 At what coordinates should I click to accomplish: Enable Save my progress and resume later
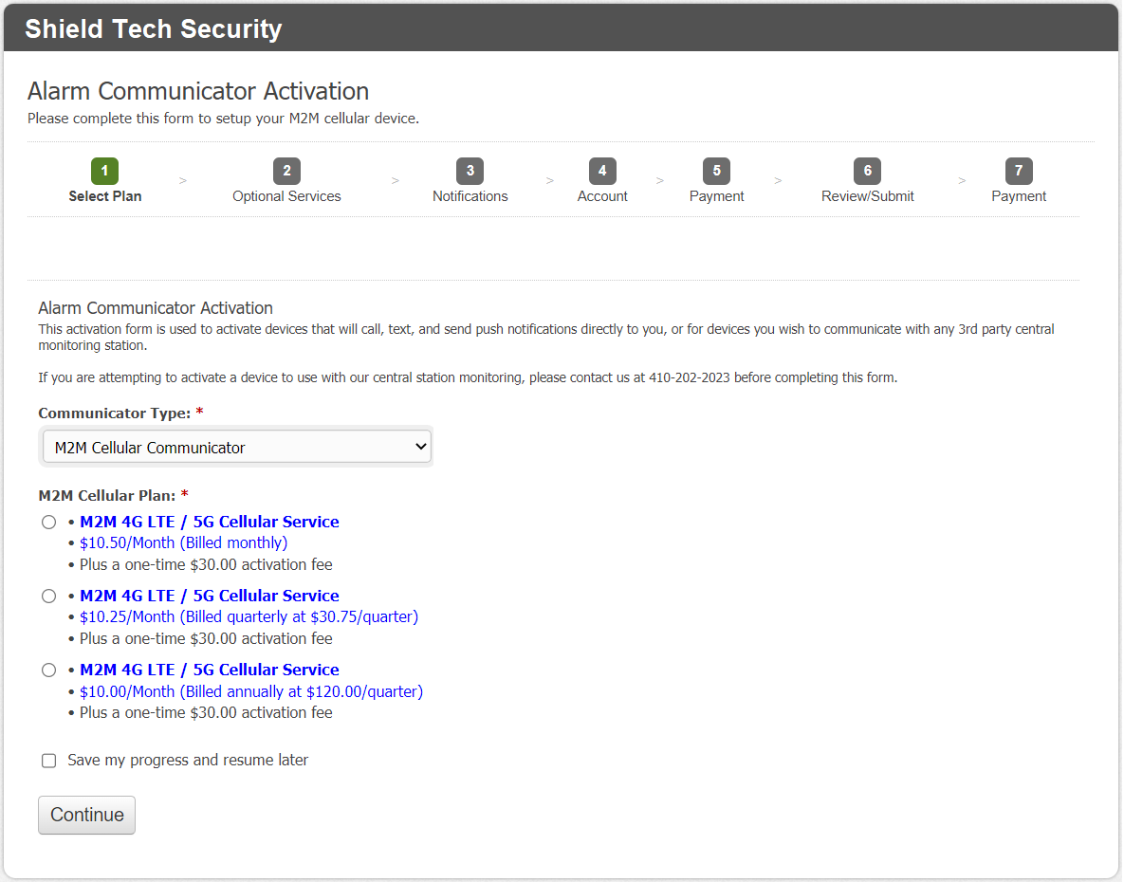(x=49, y=761)
